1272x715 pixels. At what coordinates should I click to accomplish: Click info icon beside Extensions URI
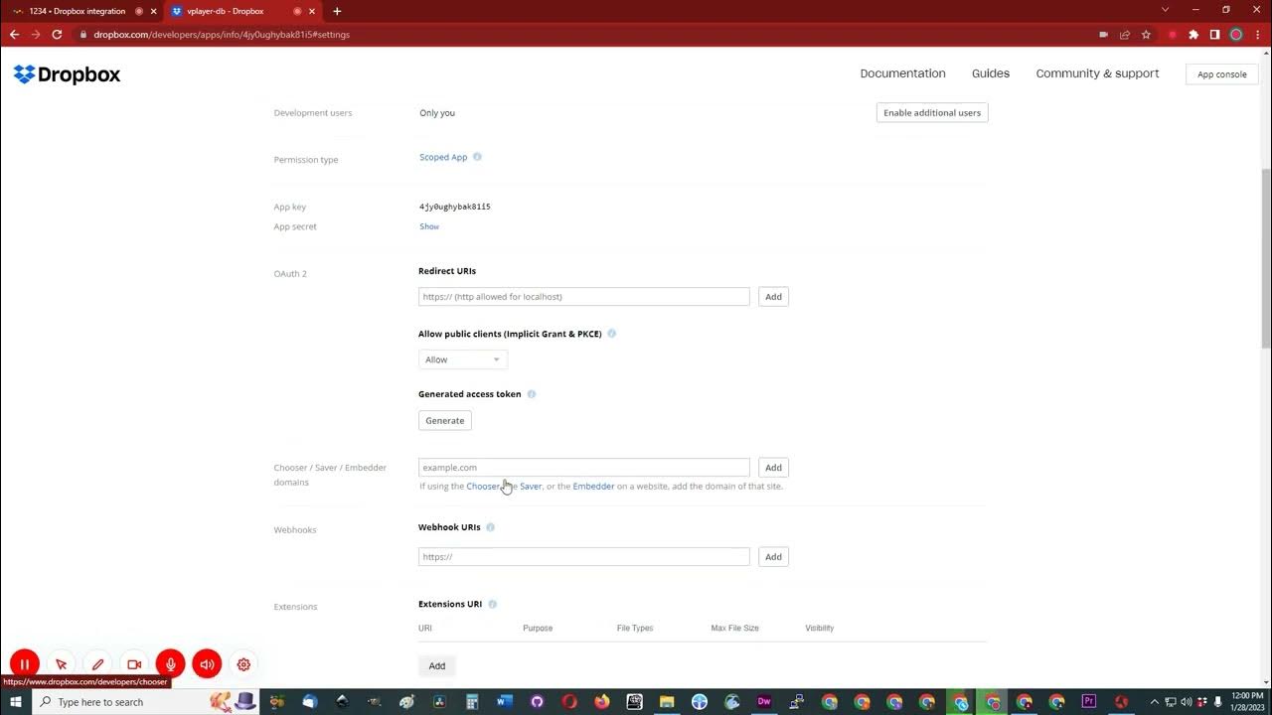[492, 604]
